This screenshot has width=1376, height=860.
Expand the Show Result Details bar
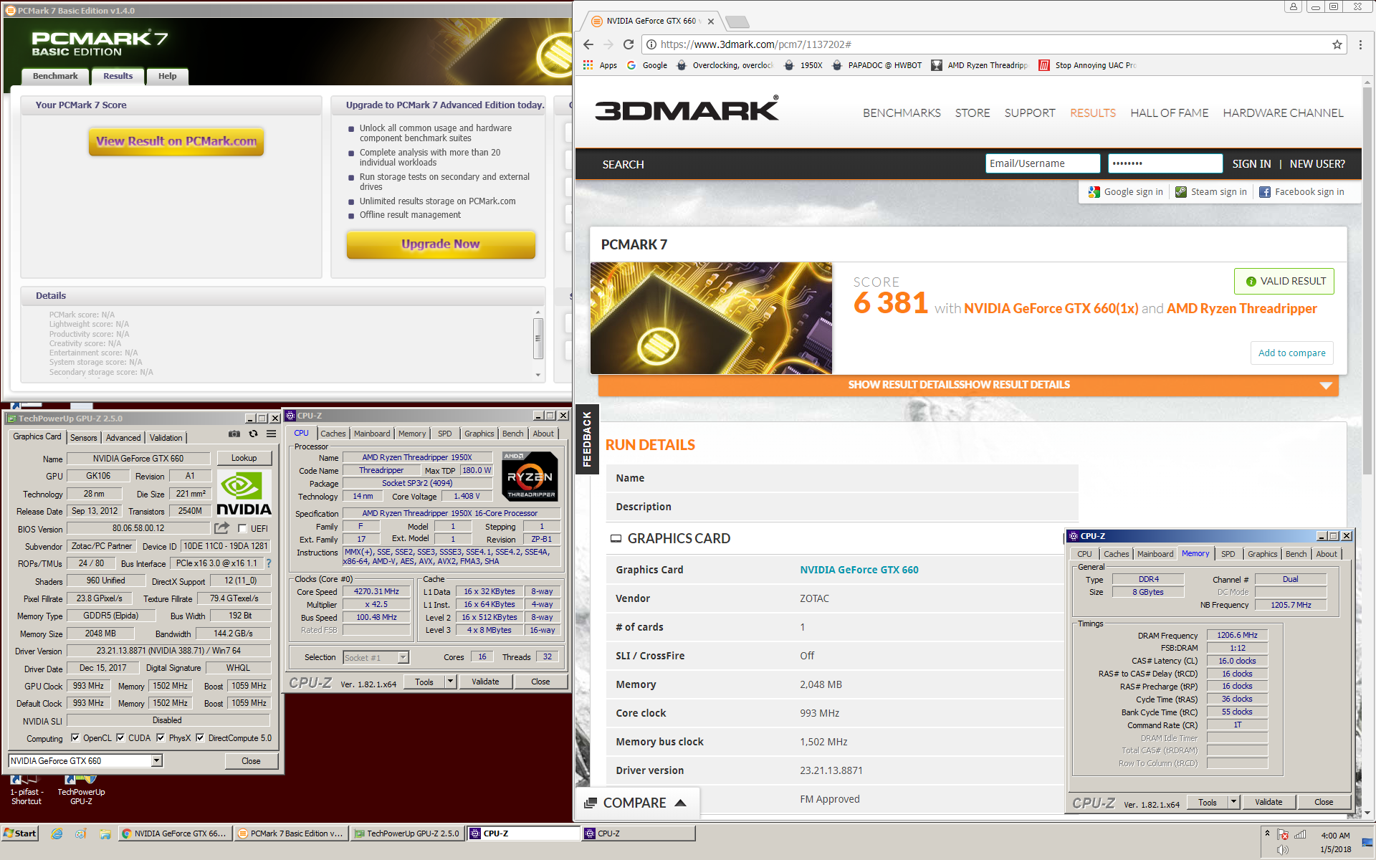click(x=968, y=385)
